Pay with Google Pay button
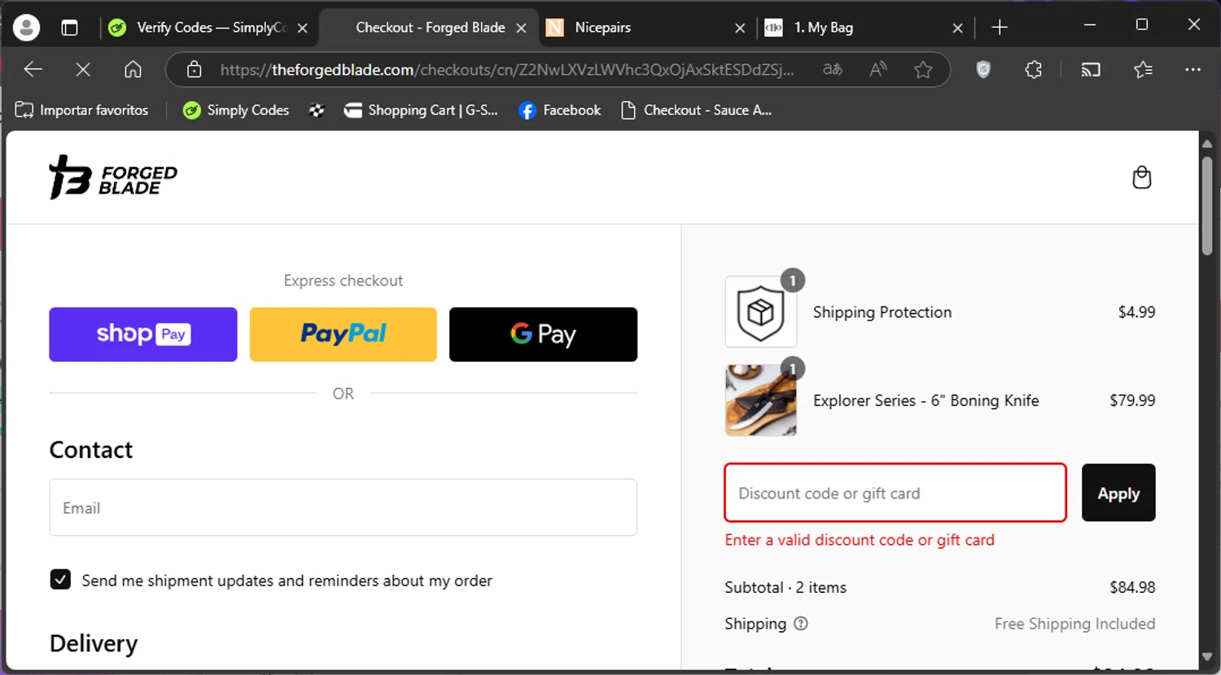1221x675 pixels. coord(543,334)
